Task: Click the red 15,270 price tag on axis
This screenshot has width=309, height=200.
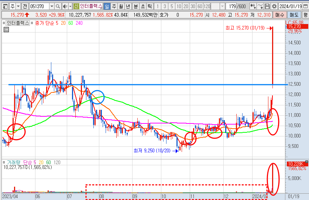Action: click(x=298, y=27)
